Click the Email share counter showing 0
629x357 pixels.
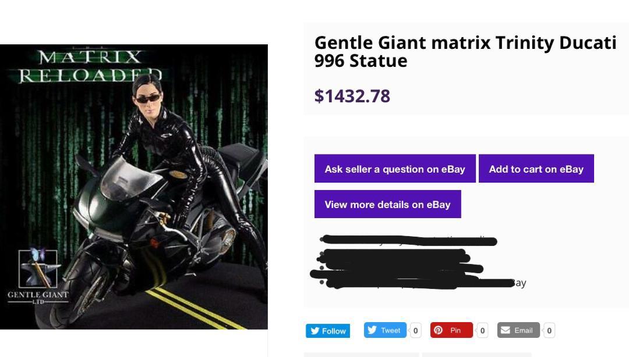point(548,330)
